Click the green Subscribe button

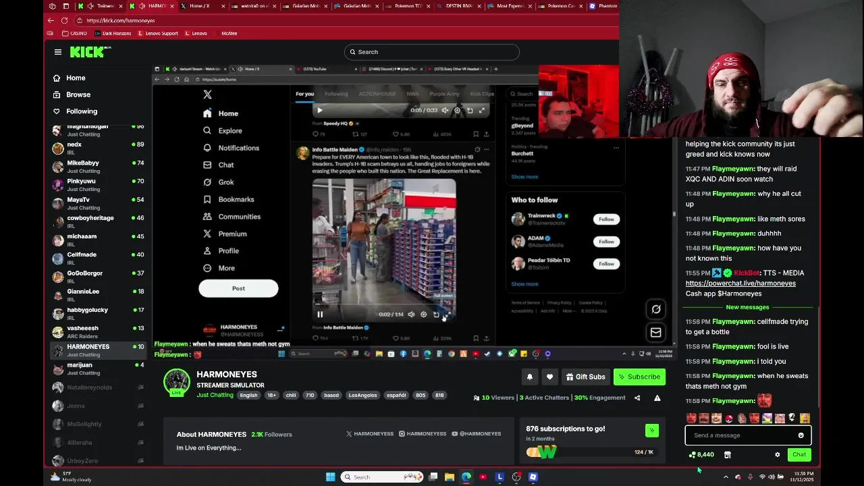point(639,377)
